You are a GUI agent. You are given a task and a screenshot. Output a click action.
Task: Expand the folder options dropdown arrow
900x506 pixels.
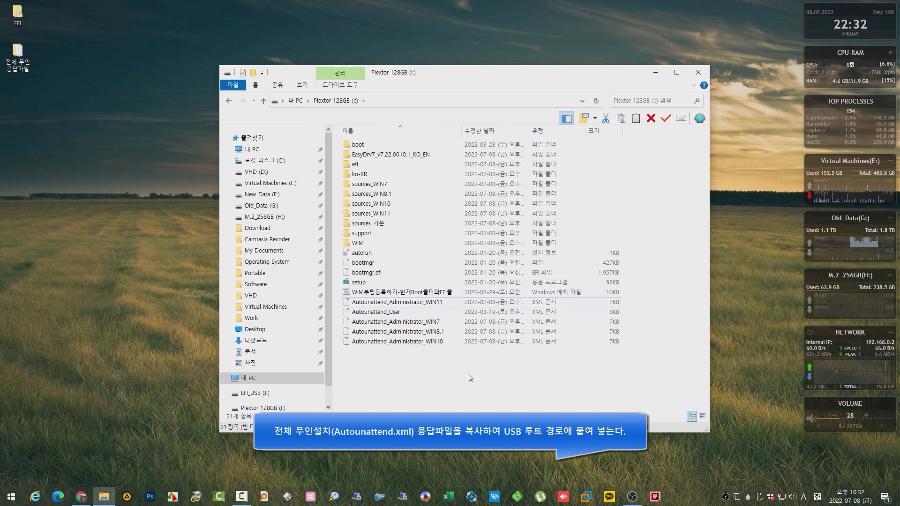595,119
